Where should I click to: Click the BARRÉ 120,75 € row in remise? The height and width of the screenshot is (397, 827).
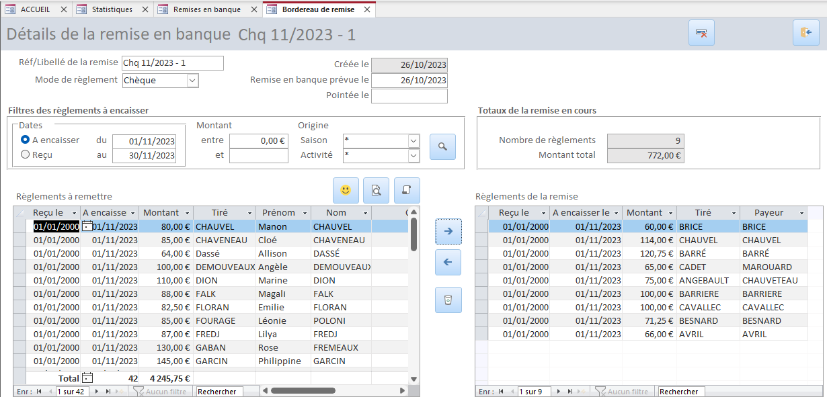(x=641, y=253)
